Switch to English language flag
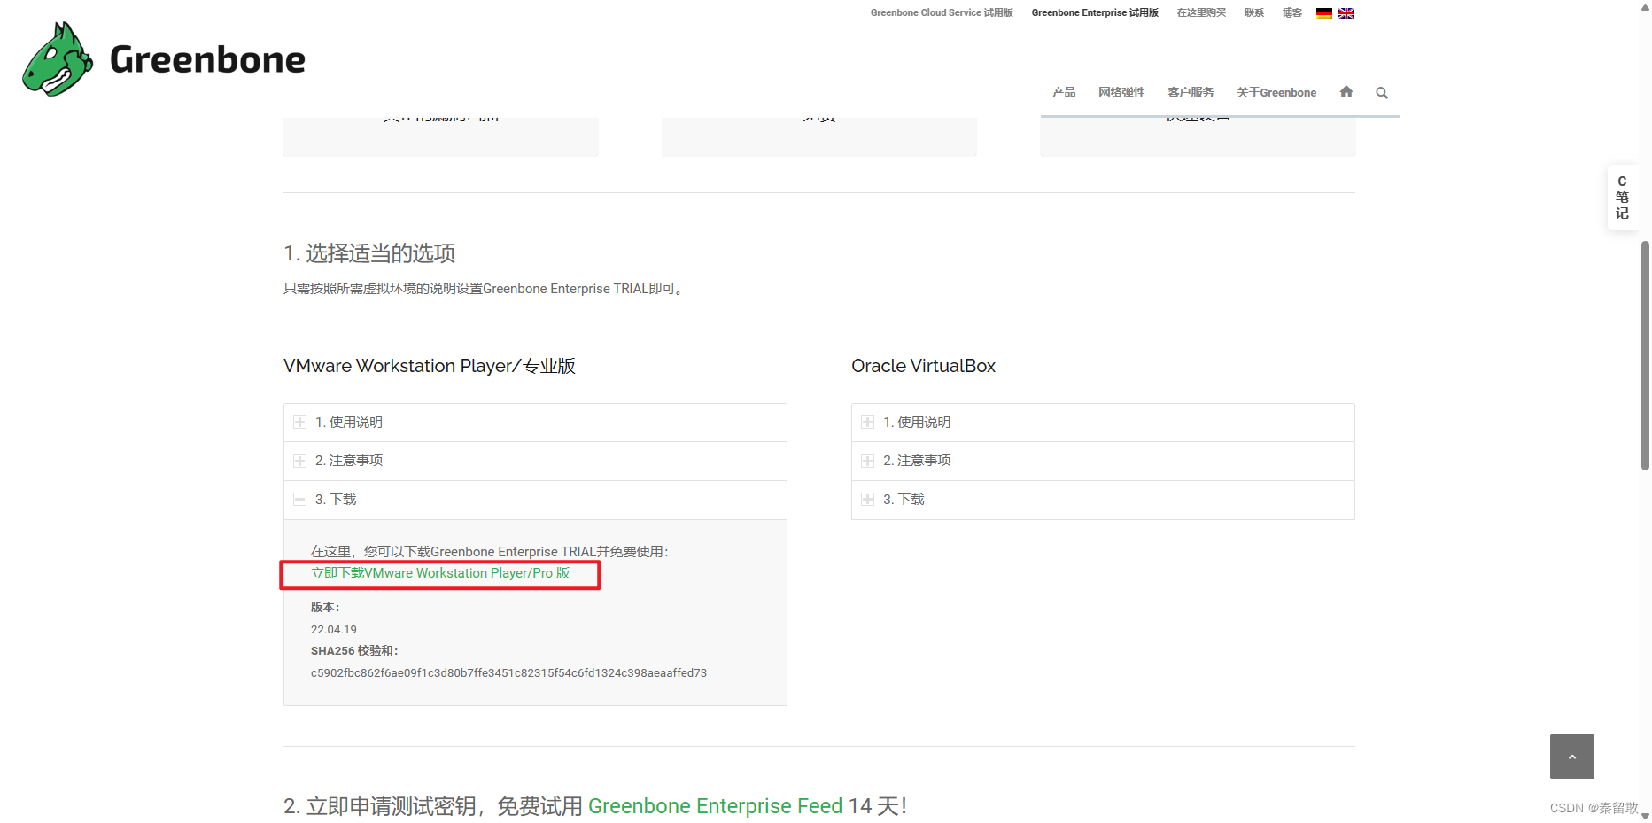The width and height of the screenshot is (1652, 823). (1346, 13)
